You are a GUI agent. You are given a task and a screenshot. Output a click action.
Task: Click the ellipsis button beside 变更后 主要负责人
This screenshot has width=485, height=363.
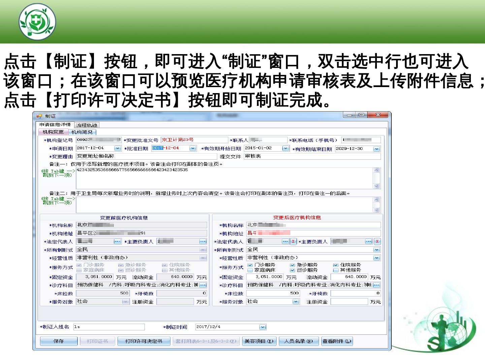click(369, 242)
